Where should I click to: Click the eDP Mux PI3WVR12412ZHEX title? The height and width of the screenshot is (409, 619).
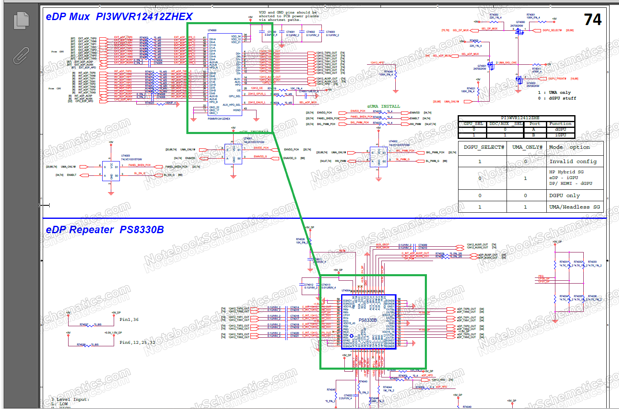pyautogui.click(x=119, y=17)
